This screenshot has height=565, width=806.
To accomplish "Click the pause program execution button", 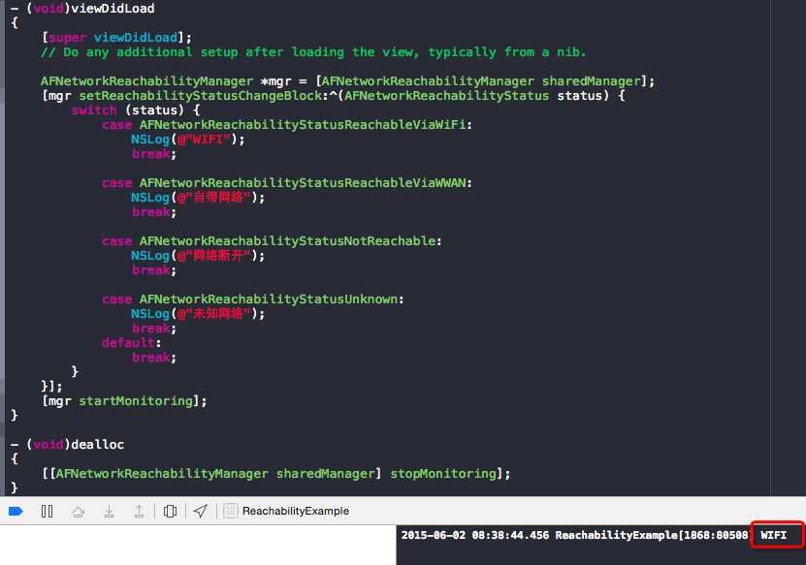I will click(47, 511).
